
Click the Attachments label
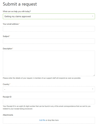coord(8,115)
